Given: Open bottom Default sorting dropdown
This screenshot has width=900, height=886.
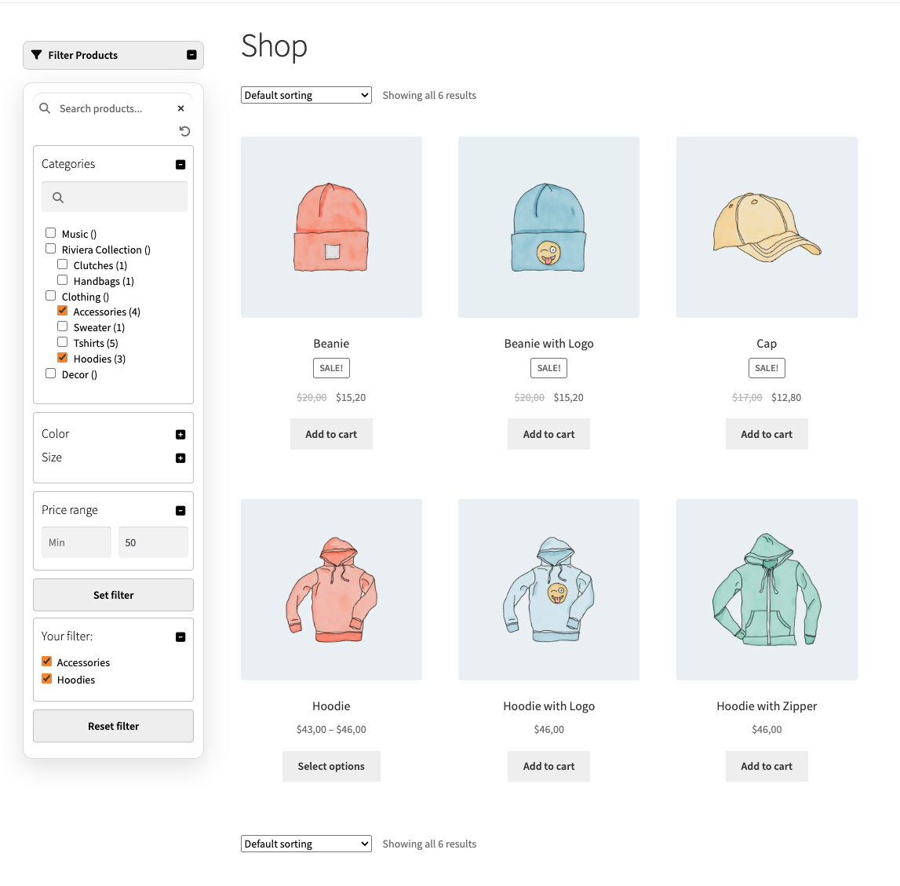Looking at the screenshot, I should tap(306, 844).
